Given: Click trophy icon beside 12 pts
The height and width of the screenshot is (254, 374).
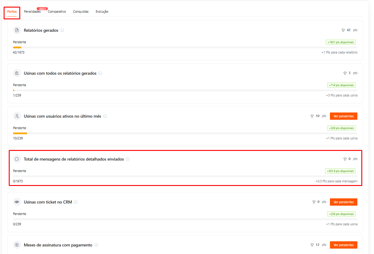Looking at the screenshot, I should [312, 245].
